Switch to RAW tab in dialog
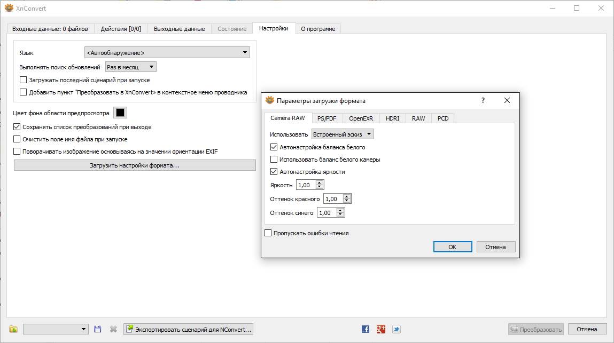 click(x=418, y=118)
